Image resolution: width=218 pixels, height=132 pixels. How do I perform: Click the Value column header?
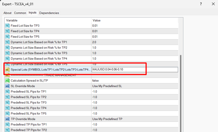pos(135,20)
